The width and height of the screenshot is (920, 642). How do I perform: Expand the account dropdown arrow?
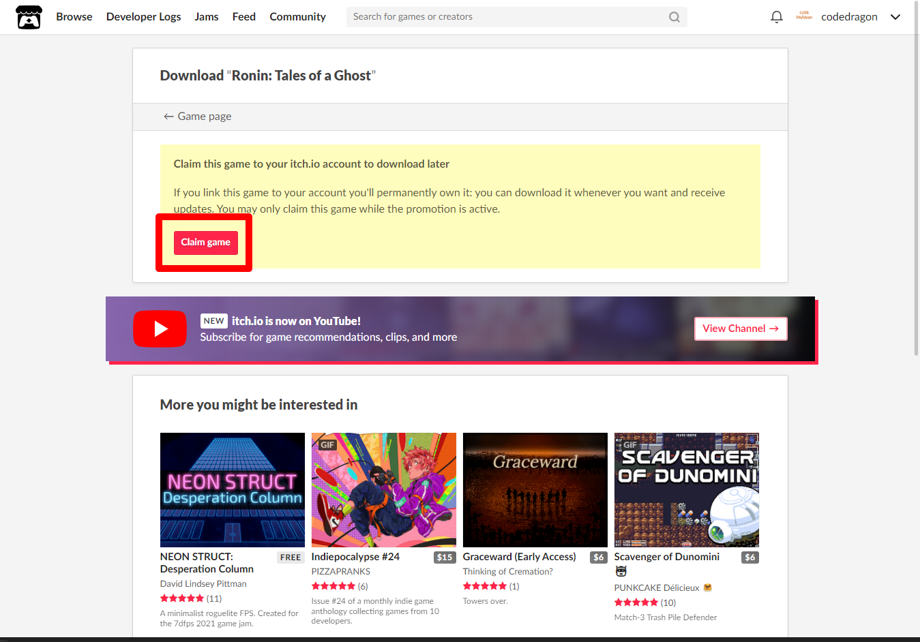point(895,17)
